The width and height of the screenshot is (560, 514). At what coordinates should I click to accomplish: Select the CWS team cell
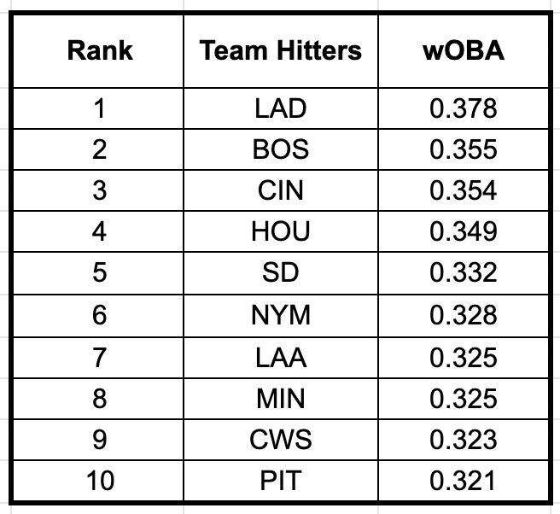click(281, 439)
